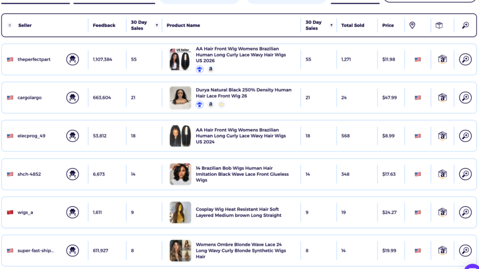
Task: Select feedback value 611,927
Action: click(x=101, y=250)
